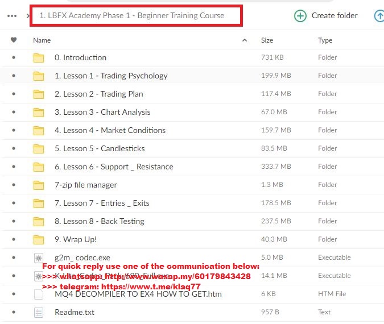
Task: Click the HTM File type cell
Action: point(332,294)
